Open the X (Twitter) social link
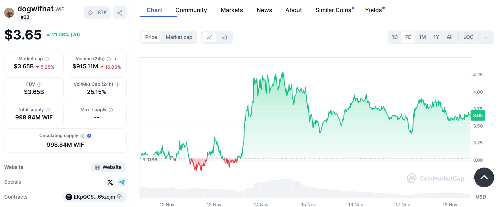498x207 pixels. [x=110, y=182]
